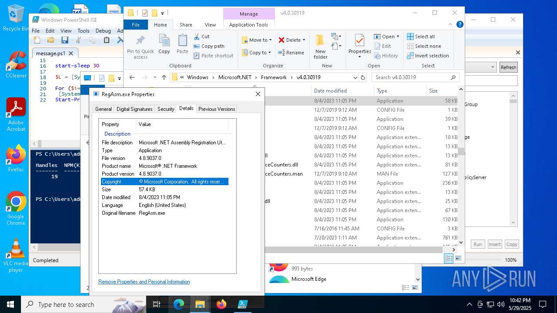Click Search v4.0.30319 field
Screen dimensions: 557x313
click(x=415, y=77)
